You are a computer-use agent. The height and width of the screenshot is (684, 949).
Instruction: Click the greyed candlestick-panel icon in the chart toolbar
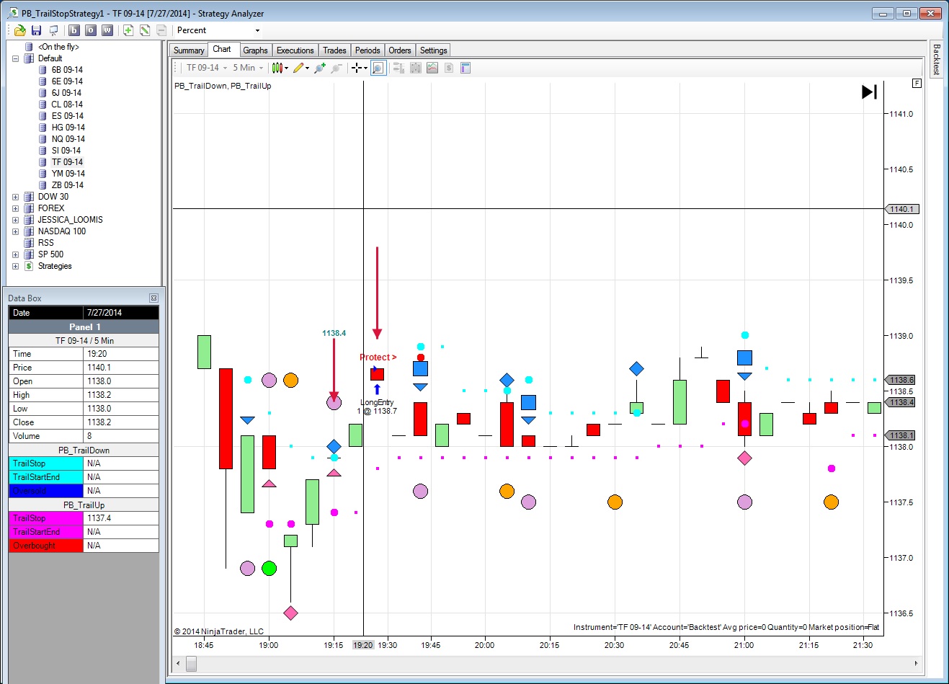click(416, 68)
